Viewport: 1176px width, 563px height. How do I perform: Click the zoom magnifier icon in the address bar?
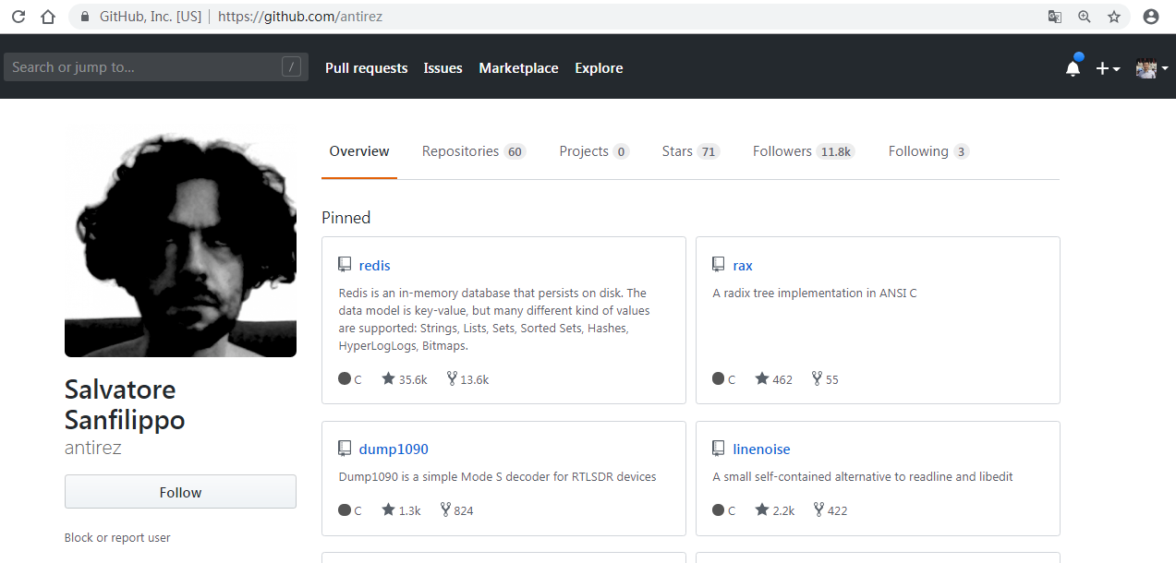[x=1085, y=17]
